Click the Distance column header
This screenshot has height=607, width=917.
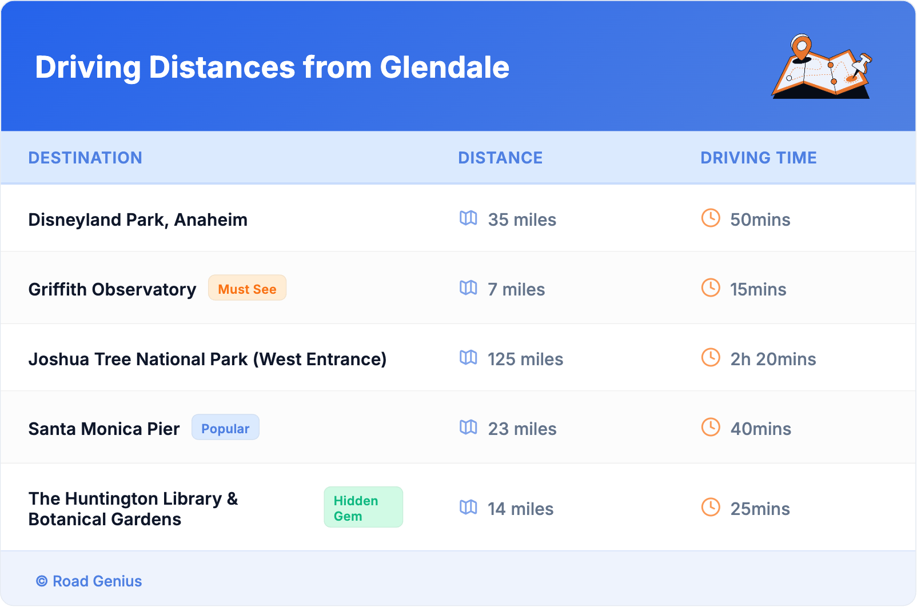pos(500,158)
